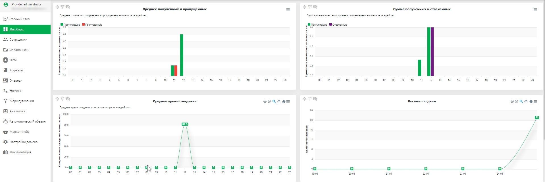The height and width of the screenshot is (182, 545).
Task: Zoom in on the Среднее время ожидания chart
Action: (x=265, y=102)
